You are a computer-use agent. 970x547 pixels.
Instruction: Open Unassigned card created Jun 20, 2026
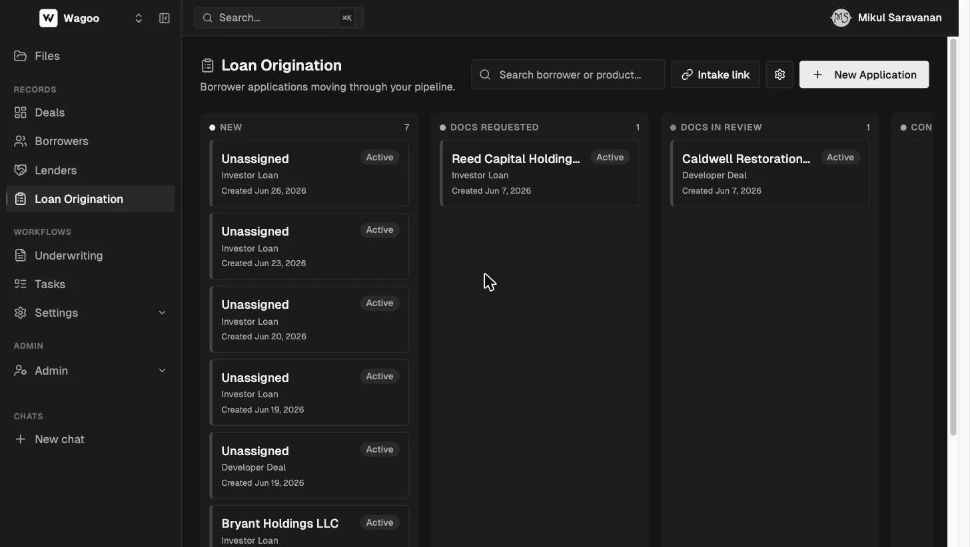click(309, 319)
